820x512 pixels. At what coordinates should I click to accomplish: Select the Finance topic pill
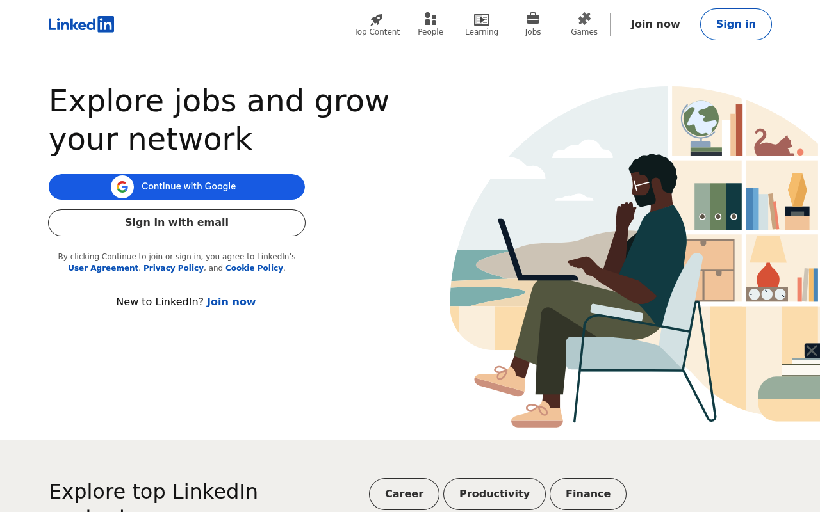(588, 494)
